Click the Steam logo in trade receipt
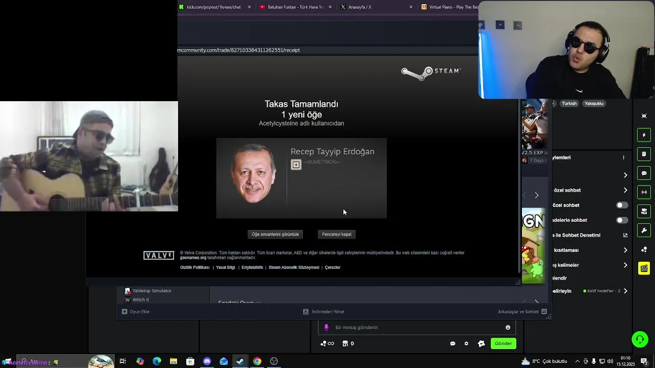Viewport: 655px width, 368px height. 431,73
